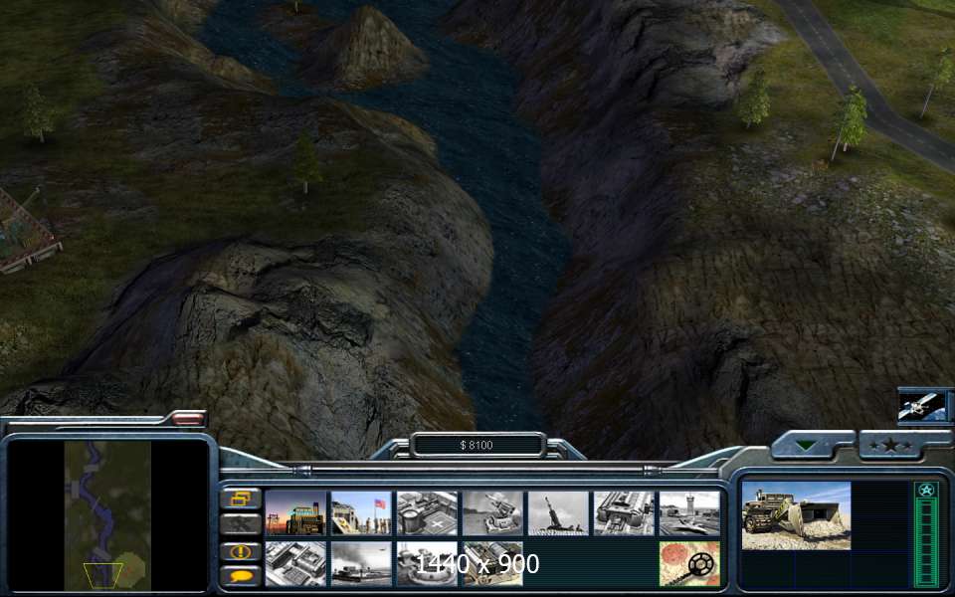This screenshot has height=597, width=955.
Task: Collapse the control bar with the green arrow
Action: (807, 446)
